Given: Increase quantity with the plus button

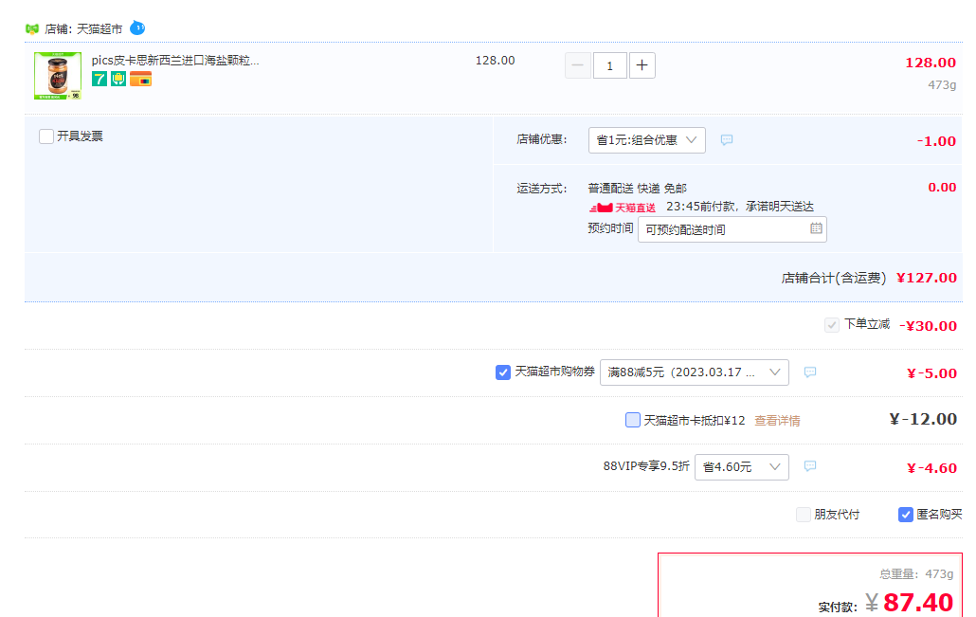Looking at the screenshot, I should pyautogui.click(x=642, y=65).
